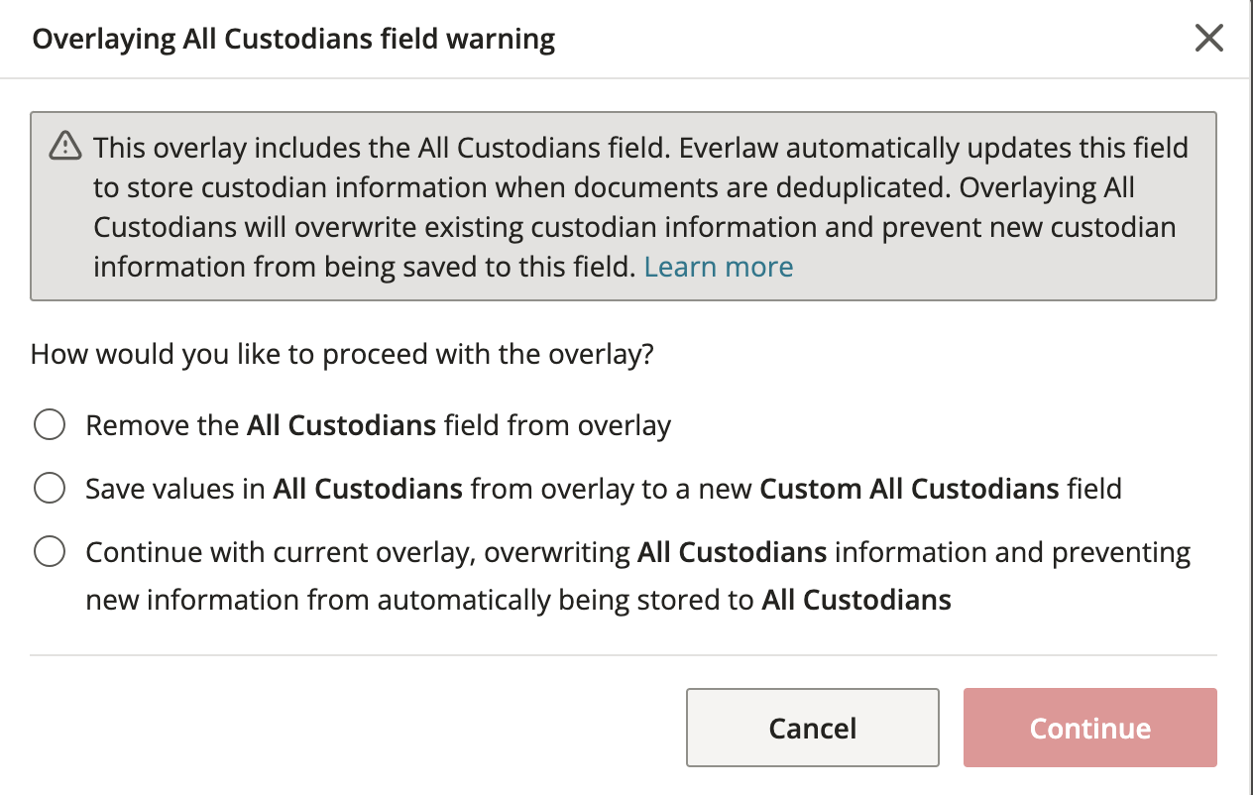
Task: Click the bold "All Custodians" text in first option
Action: 340,424
